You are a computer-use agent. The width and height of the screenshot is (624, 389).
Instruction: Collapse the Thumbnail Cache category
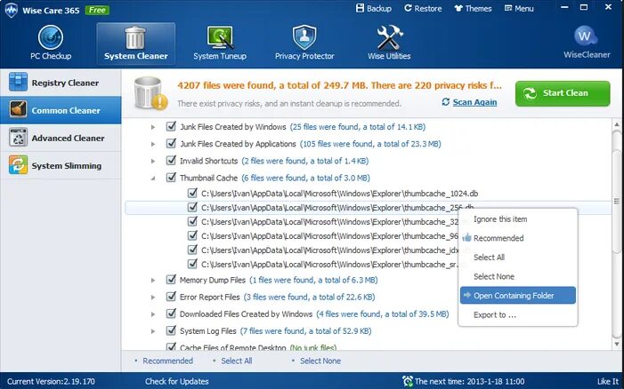(153, 179)
